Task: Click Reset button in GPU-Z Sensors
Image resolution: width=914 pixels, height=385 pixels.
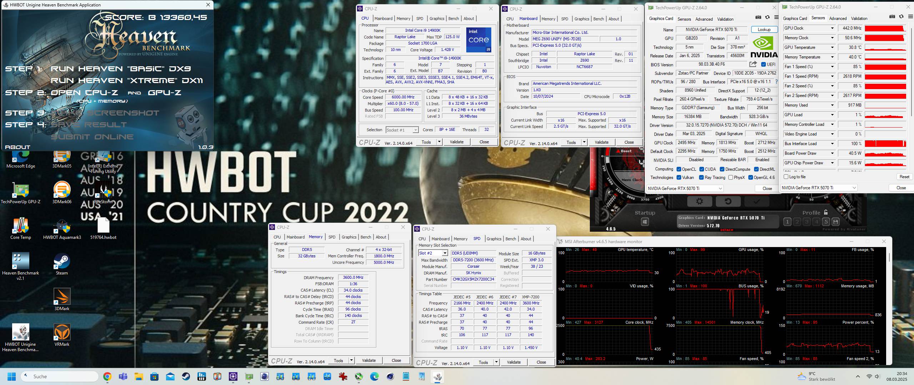Action: pyautogui.click(x=904, y=177)
